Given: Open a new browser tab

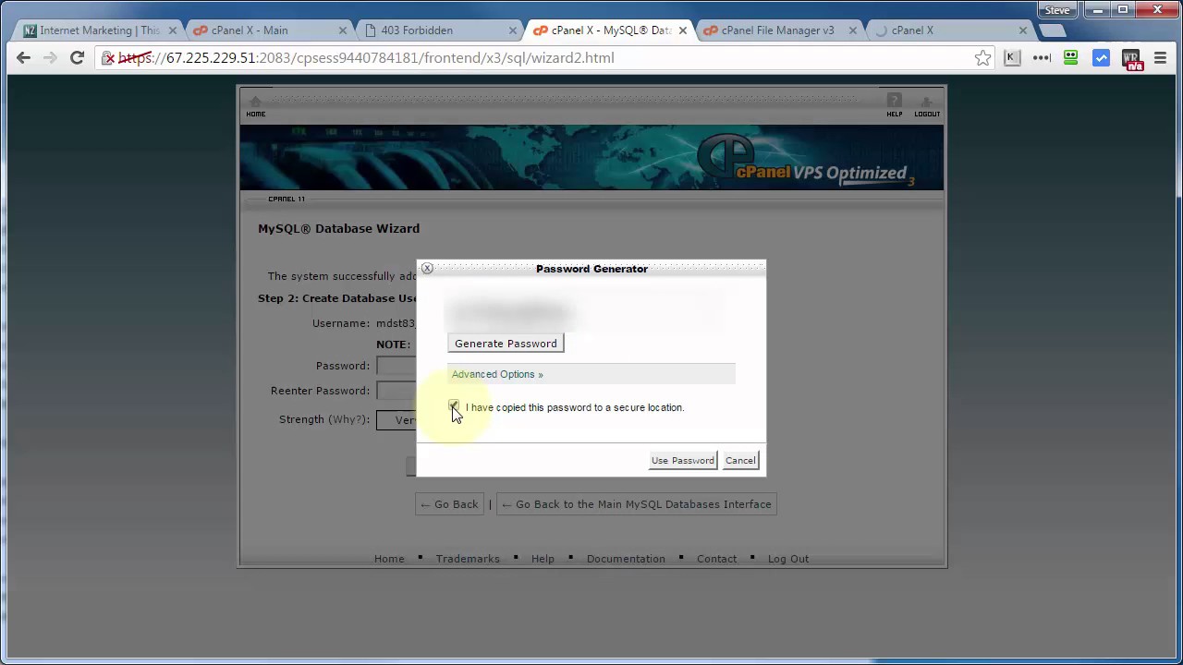Looking at the screenshot, I should (1052, 30).
